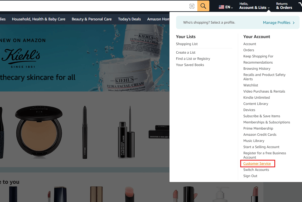This screenshot has width=302, height=202.
Task: Open Household, Health & Baby Care tab
Action: [38, 19]
